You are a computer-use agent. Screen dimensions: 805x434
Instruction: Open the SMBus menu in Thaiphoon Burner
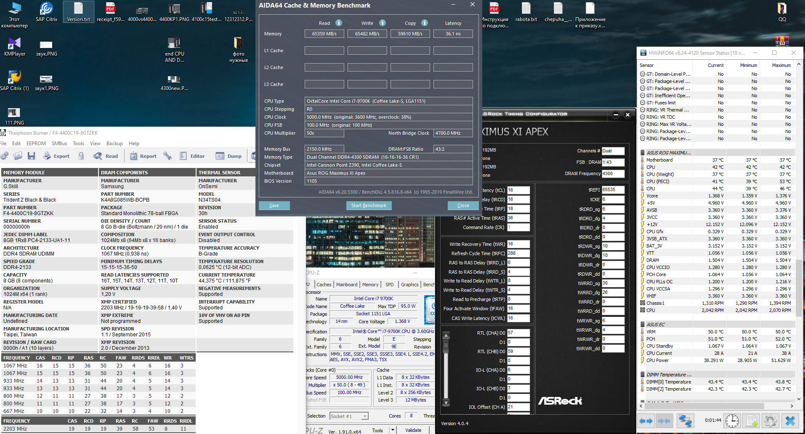[59, 144]
